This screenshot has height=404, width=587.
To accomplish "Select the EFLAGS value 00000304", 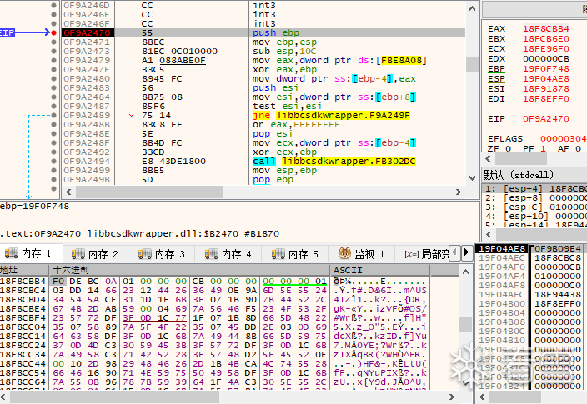I will (x=563, y=139).
